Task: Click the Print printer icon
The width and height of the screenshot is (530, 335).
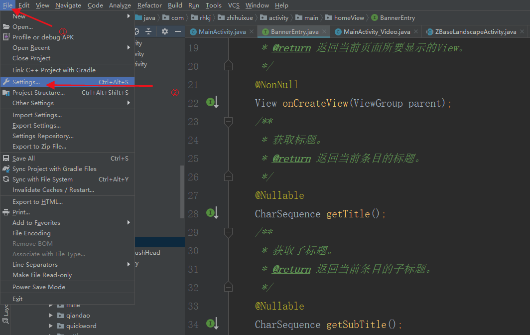Action: (x=6, y=212)
